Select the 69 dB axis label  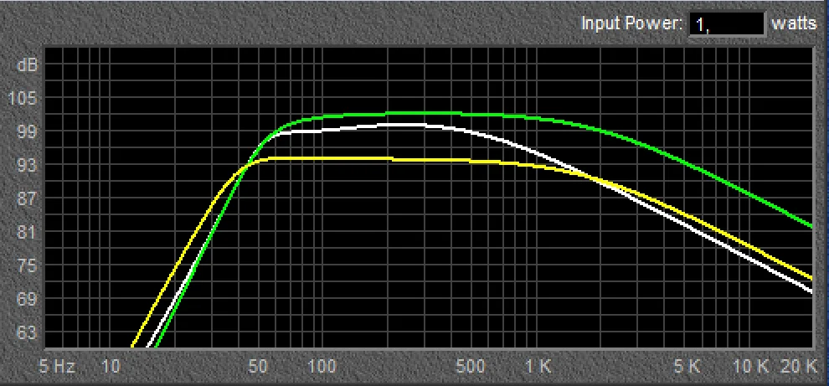click(x=26, y=299)
